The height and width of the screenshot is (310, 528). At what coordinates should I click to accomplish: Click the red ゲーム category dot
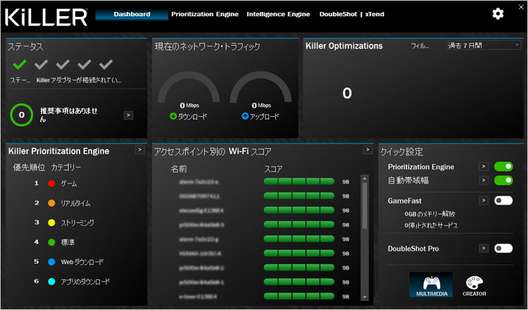point(51,183)
